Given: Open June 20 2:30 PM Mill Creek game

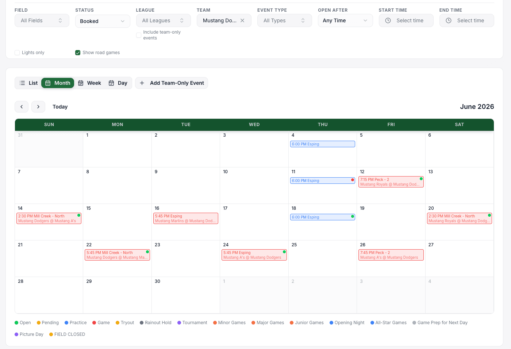Looking at the screenshot, I should (460, 218).
